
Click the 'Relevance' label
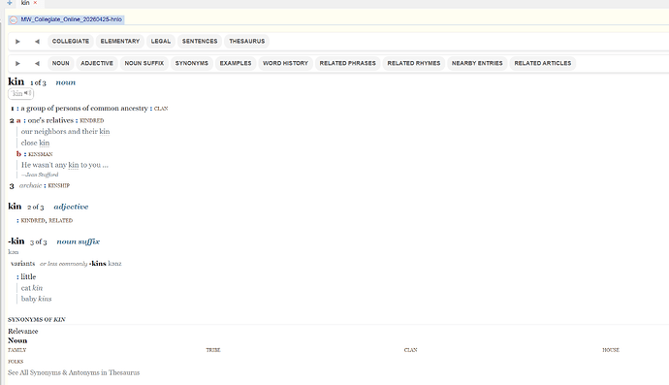[23, 332]
